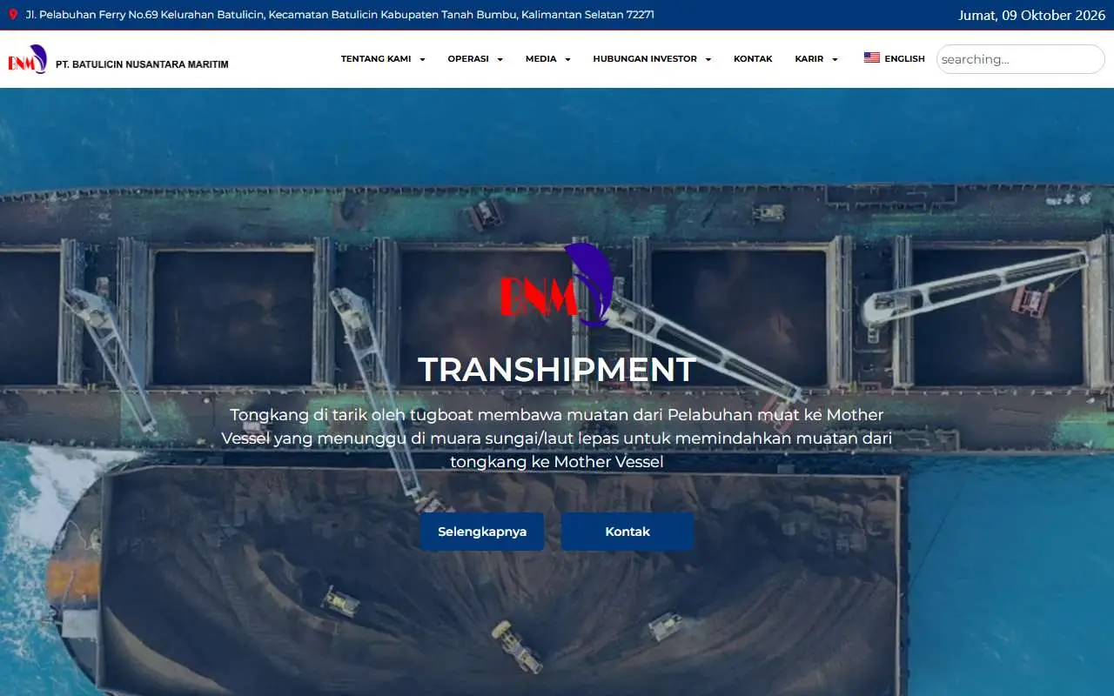
Task: Click the PT. Batulicin Nusantara Maritim name
Action: (x=142, y=64)
